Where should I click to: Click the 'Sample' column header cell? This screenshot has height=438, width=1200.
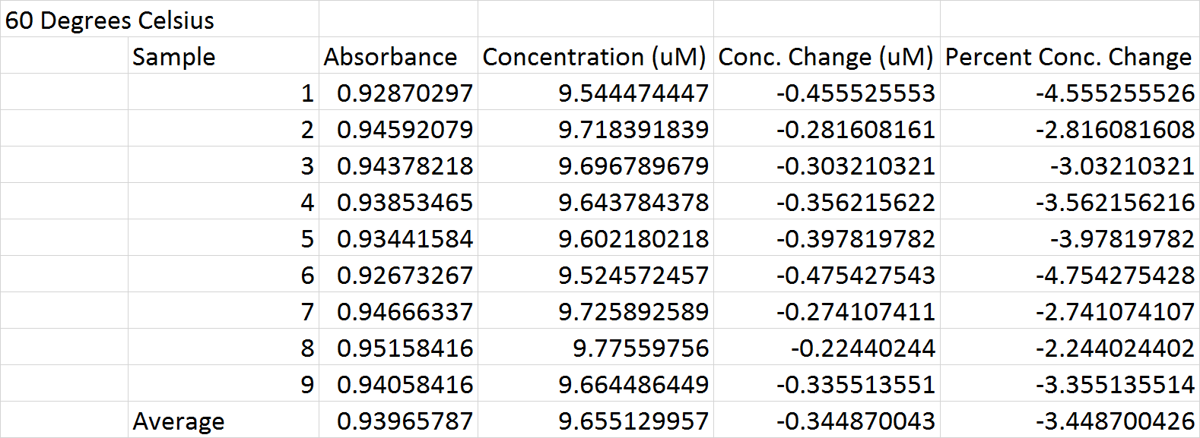pos(173,57)
